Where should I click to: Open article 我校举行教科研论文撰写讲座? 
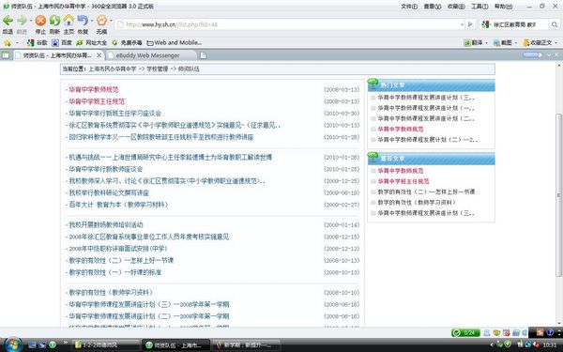(x=109, y=192)
